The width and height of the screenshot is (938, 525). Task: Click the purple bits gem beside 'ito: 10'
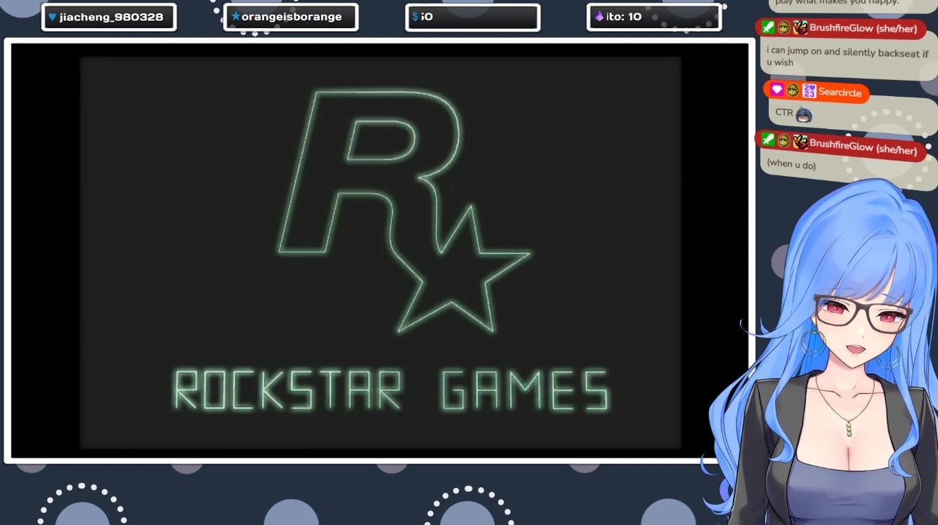(x=599, y=16)
